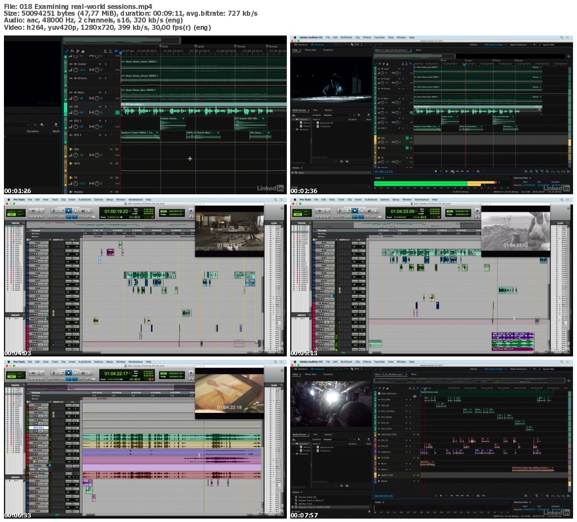Toggle Loop Playback in the 00:02:36 frame transport
The width and height of the screenshot is (577, 522).
pyautogui.click(x=478, y=171)
